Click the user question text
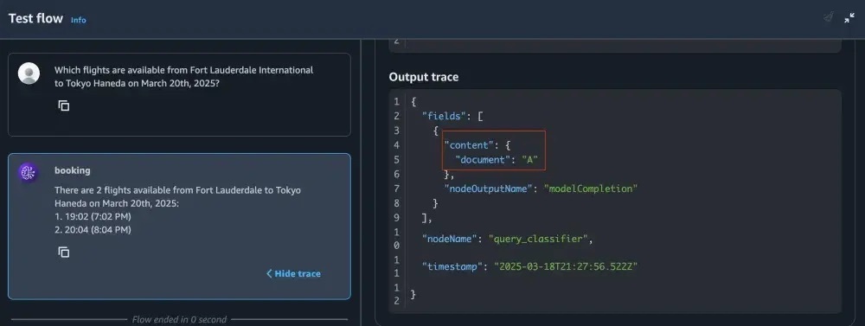The height and width of the screenshot is (326, 865). 183,77
